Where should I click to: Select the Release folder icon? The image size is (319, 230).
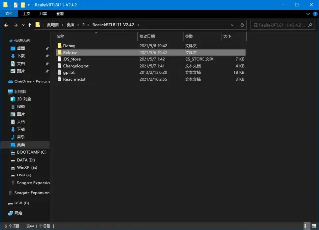59,53
